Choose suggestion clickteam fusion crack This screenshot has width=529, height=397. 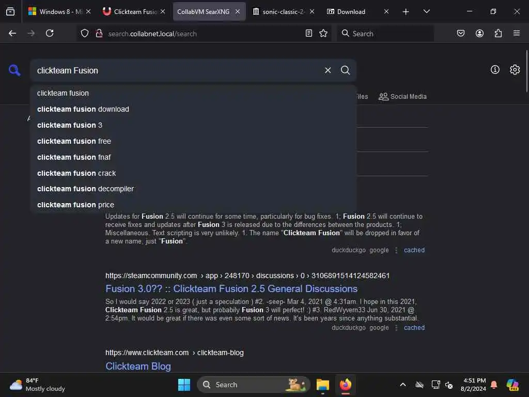point(193,173)
